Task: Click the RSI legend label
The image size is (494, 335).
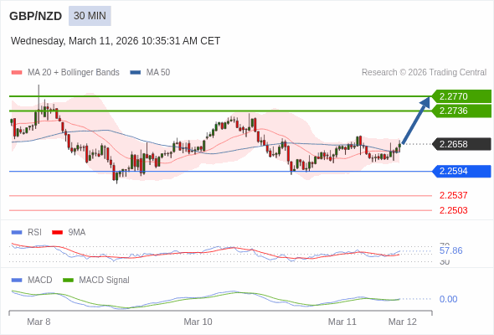Action: [34, 233]
